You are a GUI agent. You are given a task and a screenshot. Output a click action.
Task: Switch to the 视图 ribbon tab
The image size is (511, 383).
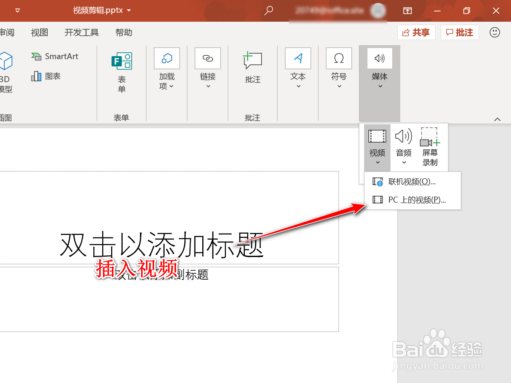[x=39, y=32]
